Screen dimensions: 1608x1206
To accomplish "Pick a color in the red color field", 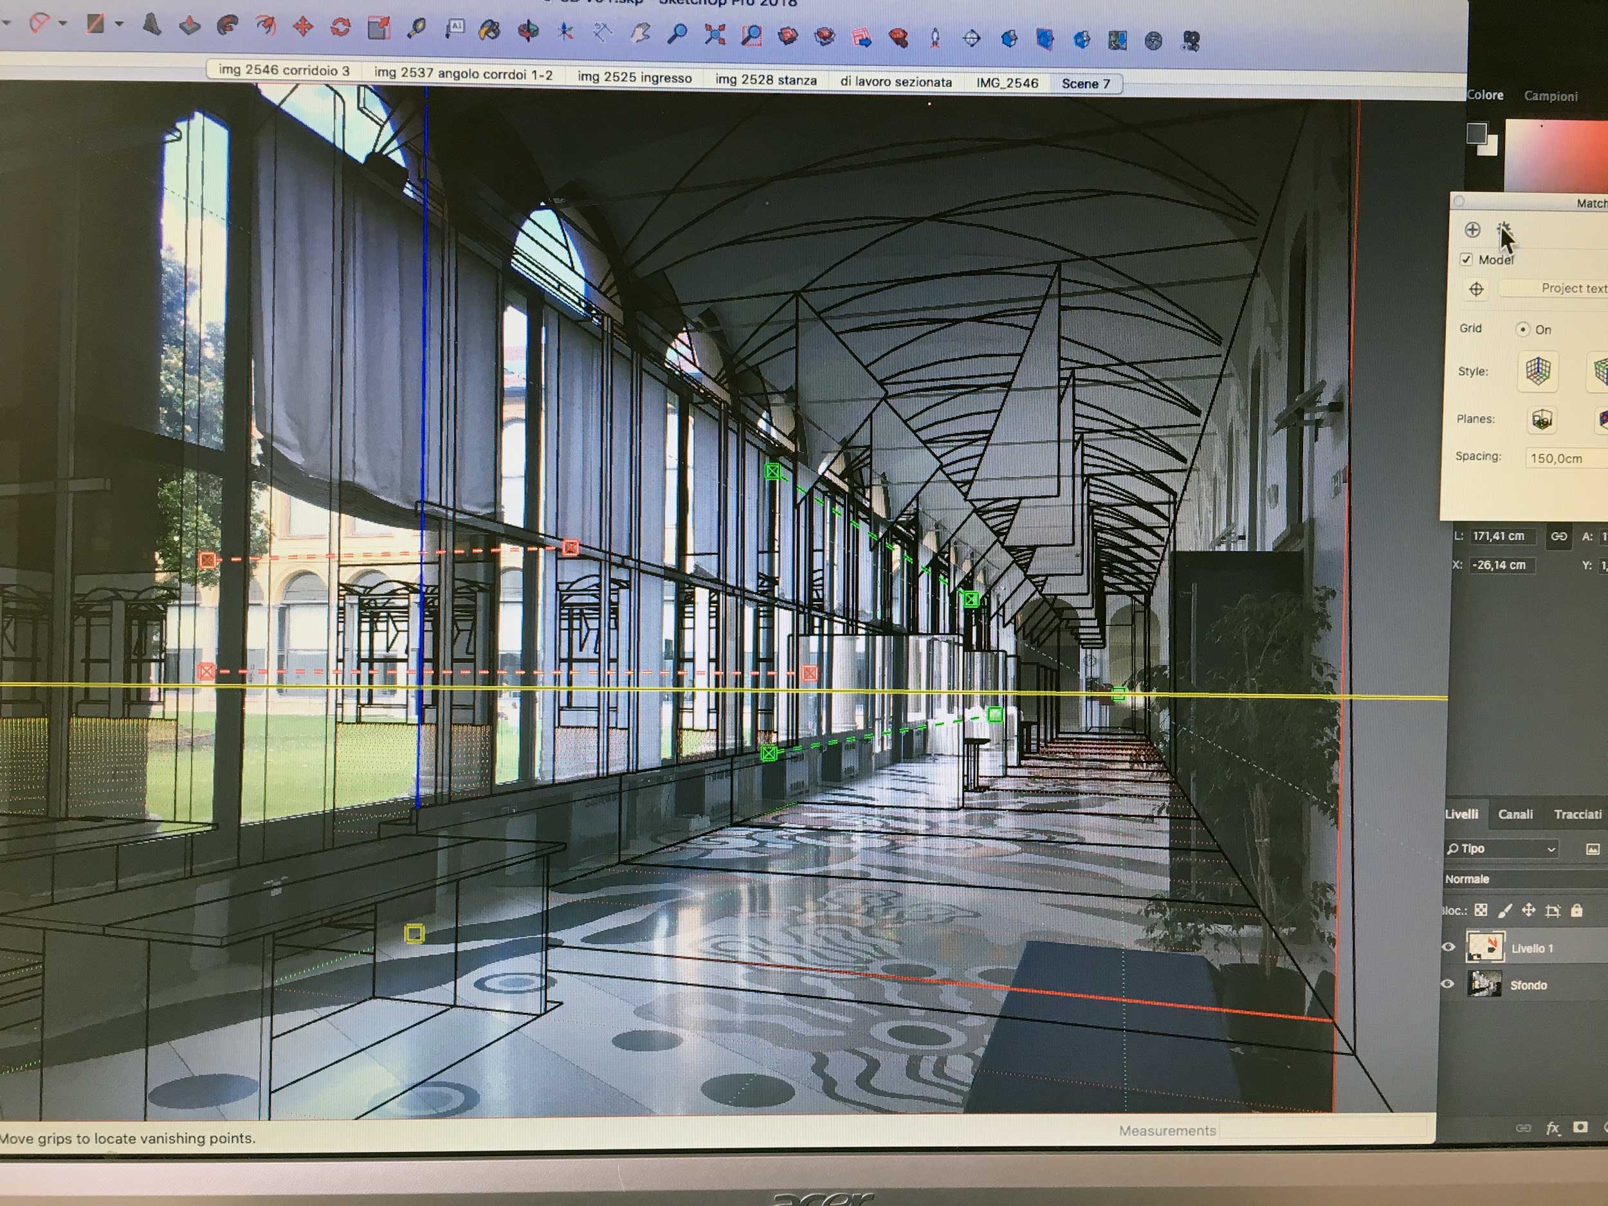I will [x=1556, y=156].
